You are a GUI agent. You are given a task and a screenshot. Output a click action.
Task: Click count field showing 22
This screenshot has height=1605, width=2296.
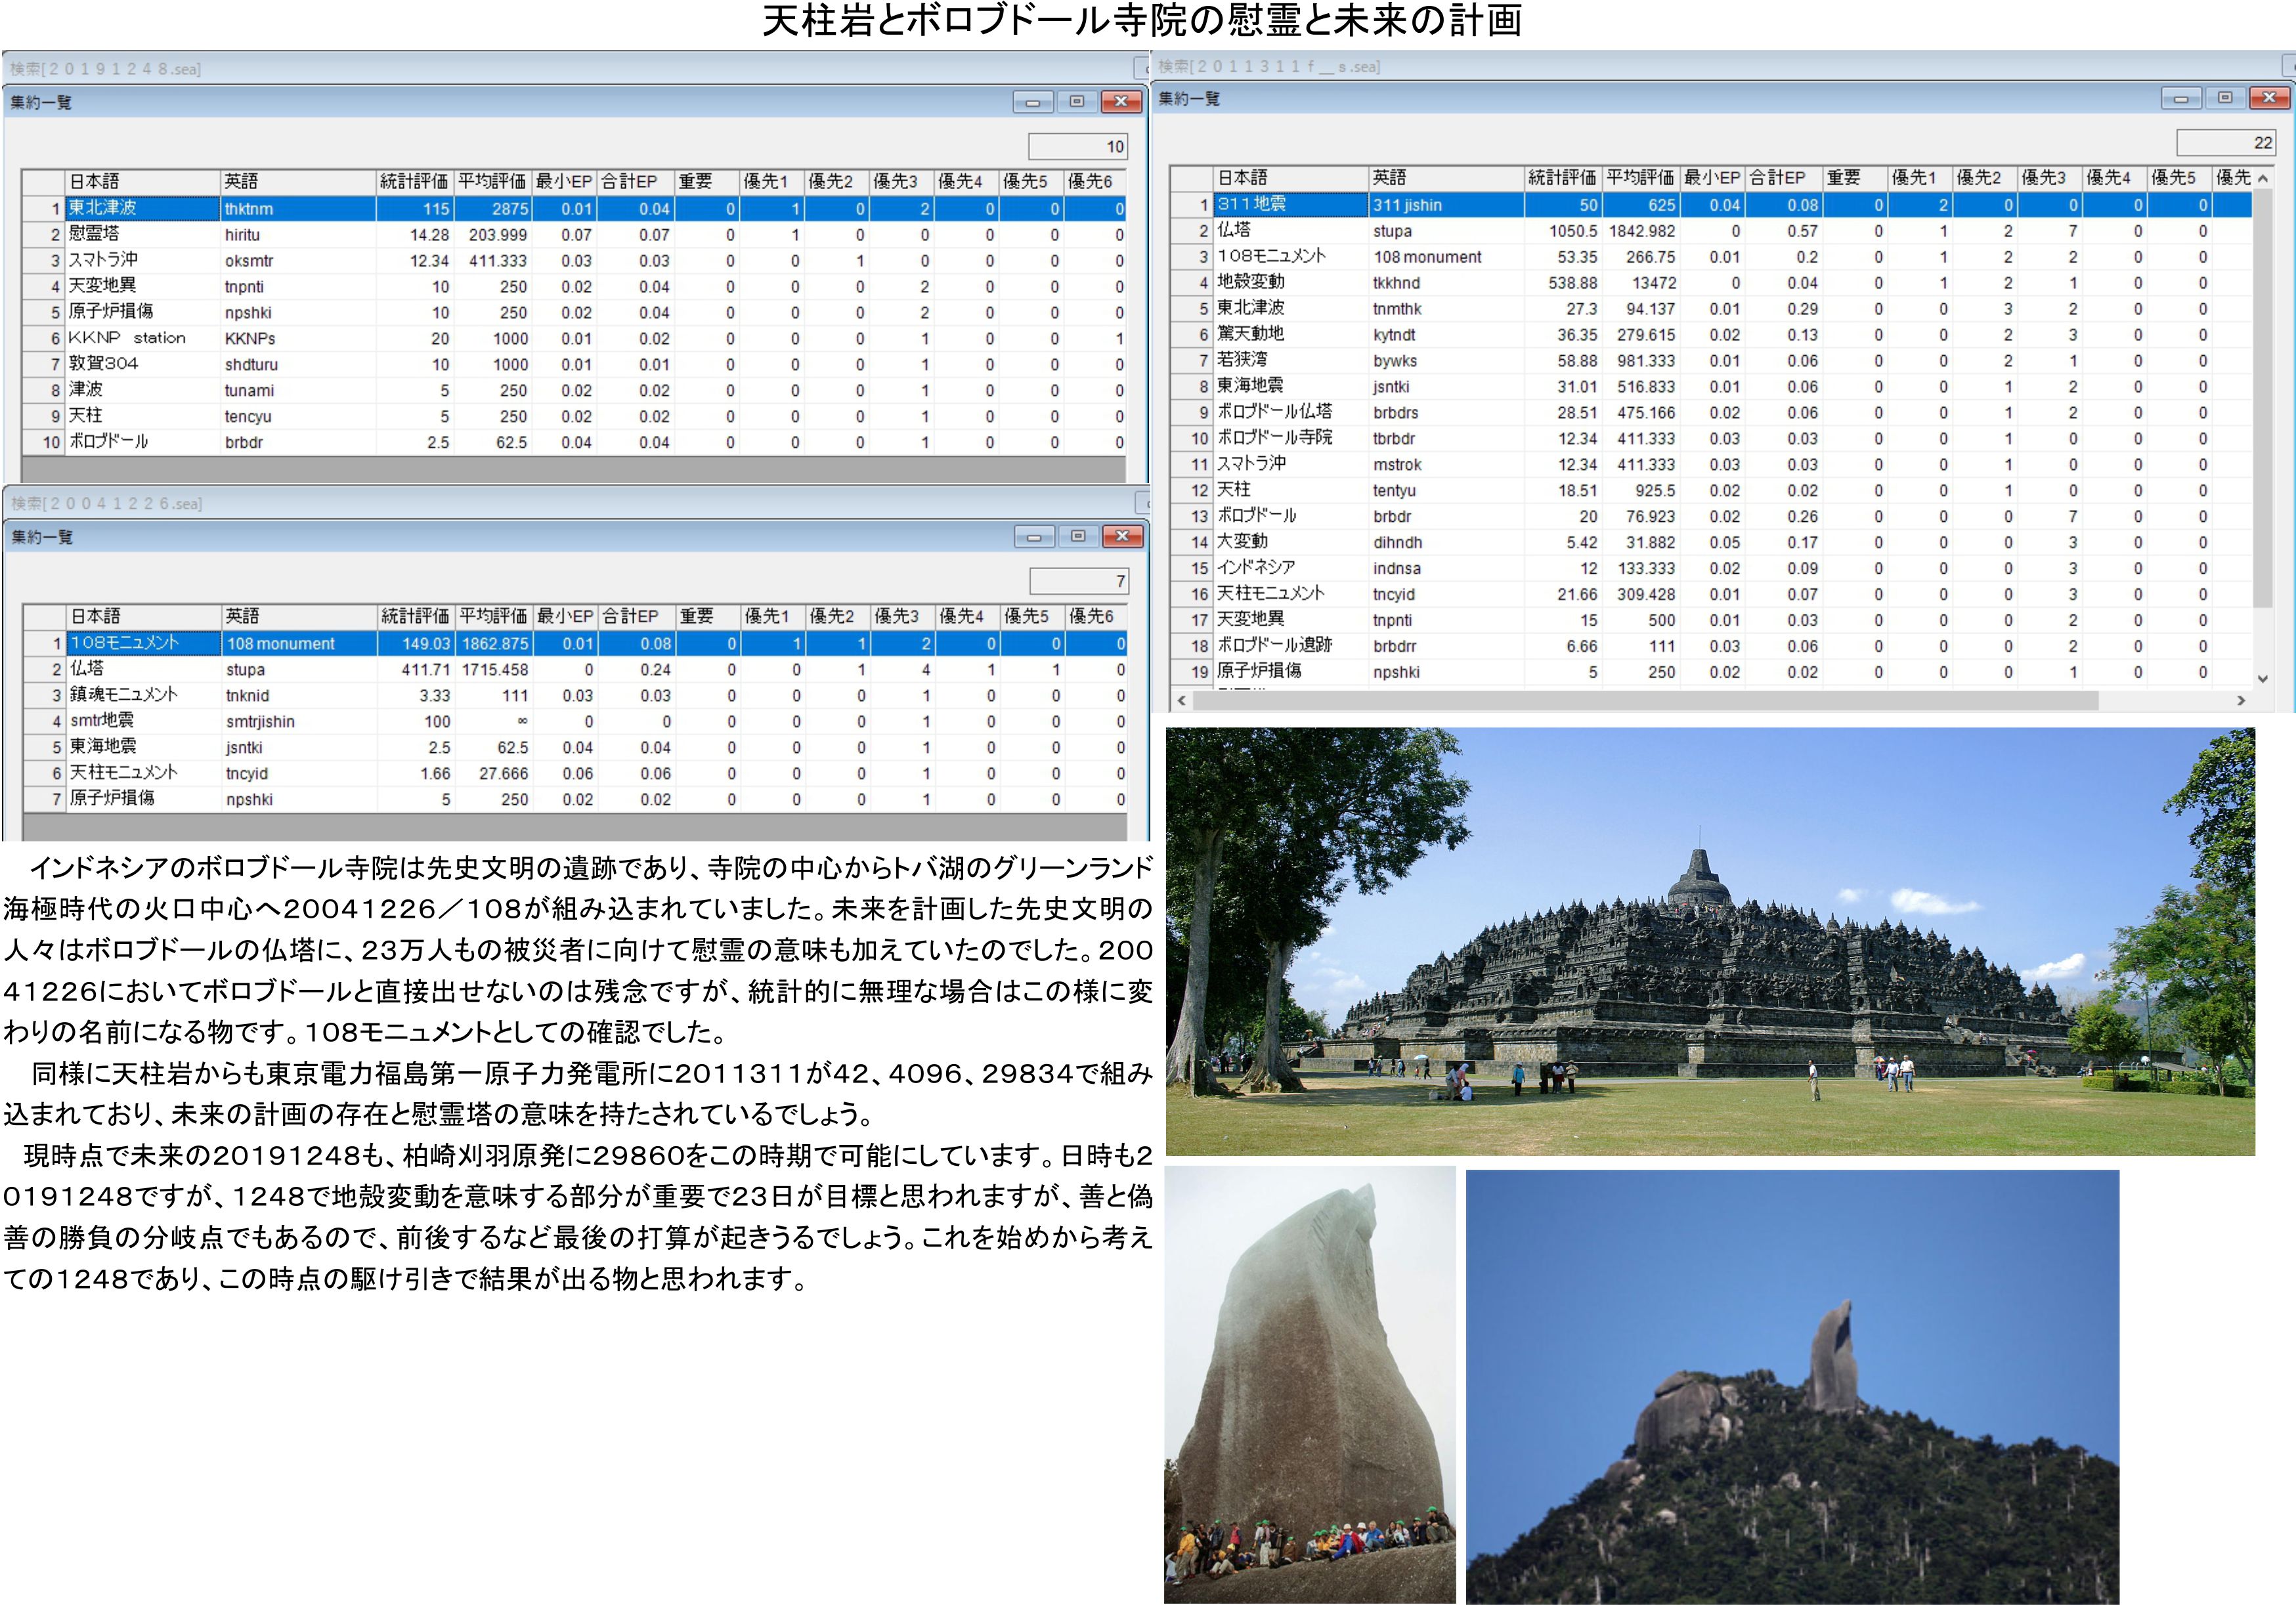(2226, 143)
